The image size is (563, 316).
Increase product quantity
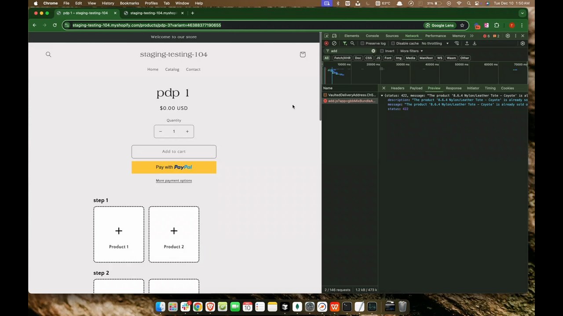point(187,131)
